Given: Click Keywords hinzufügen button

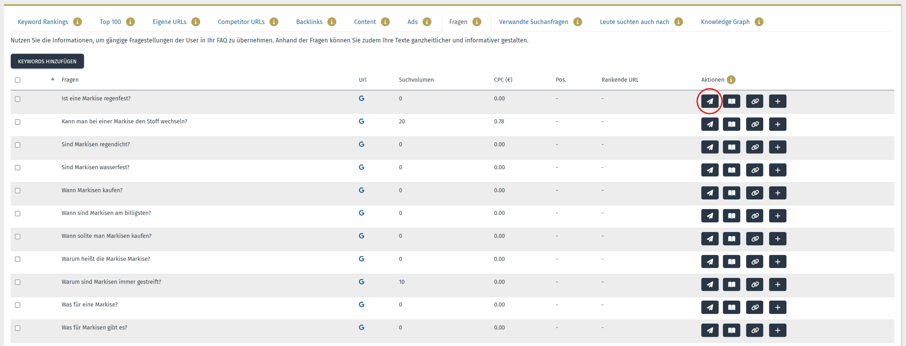Looking at the screenshot, I should click(47, 61).
